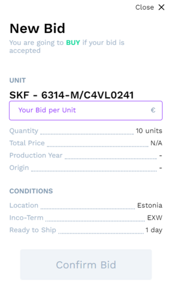This screenshot has height=289, width=172.
Task: Click the New Bid heading
Action: click(37, 28)
